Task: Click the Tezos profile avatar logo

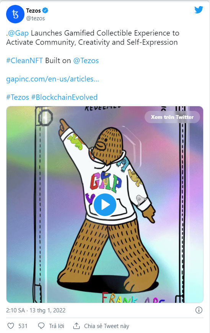Action: click(15, 14)
